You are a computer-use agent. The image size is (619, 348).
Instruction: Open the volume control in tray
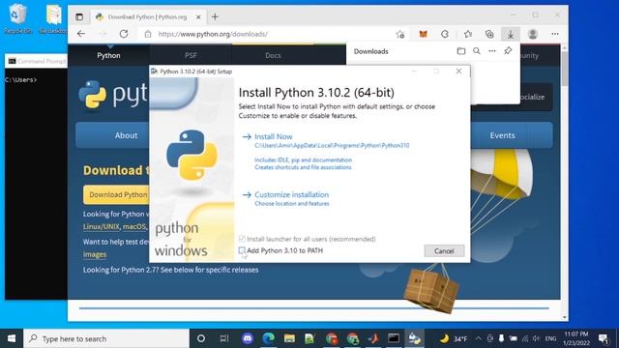pos(536,338)
